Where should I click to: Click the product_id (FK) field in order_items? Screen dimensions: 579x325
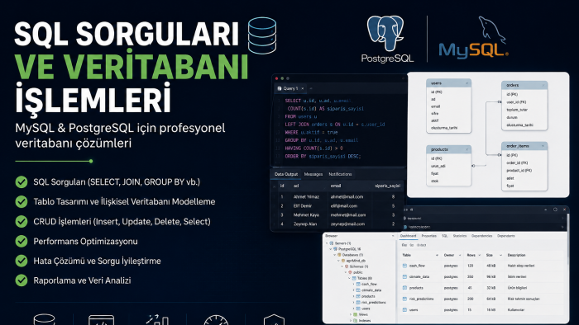coord(519,171)
